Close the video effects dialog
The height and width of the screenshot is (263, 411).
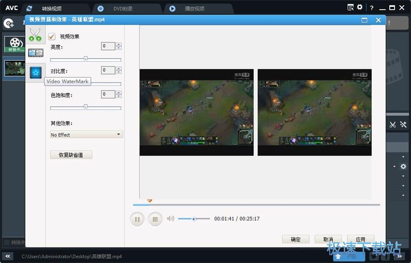pos(378,20)
